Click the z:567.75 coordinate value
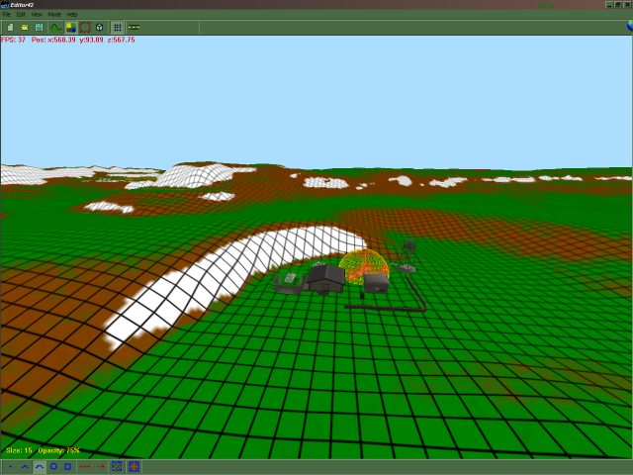The width and height of the screenshot is (633, 475). click(x=121, y=40)
